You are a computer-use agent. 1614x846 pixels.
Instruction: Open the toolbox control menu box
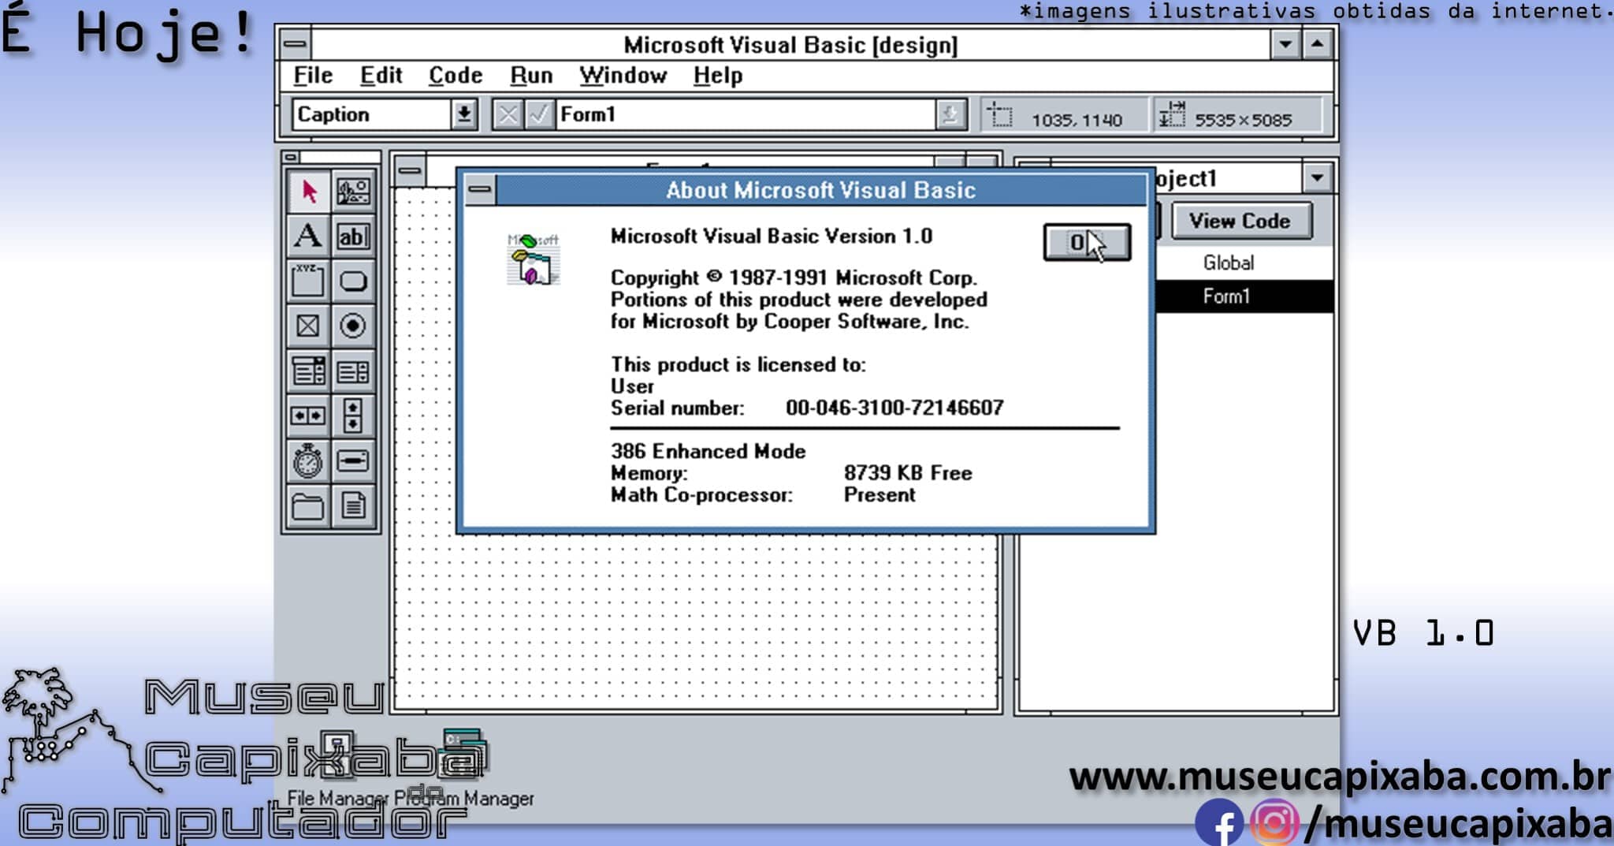coord(290,157)
